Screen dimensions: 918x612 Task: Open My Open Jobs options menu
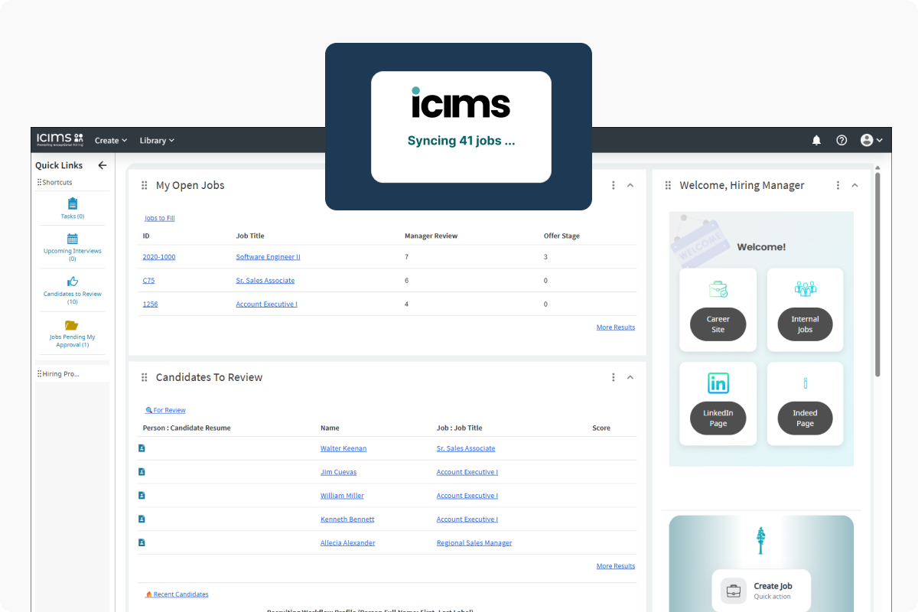tap(613, 185)
